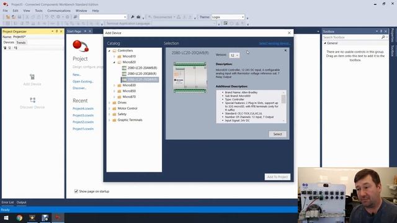Open the Output tab
Viewport: 397px width, 223px height.
coord(22,203)
